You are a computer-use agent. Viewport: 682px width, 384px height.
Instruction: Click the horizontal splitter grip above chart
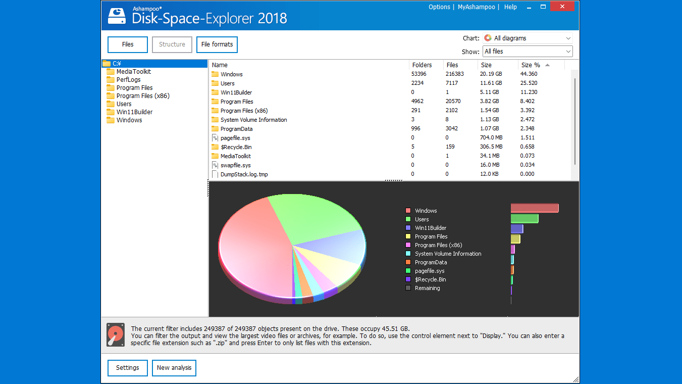click(394, 180)
